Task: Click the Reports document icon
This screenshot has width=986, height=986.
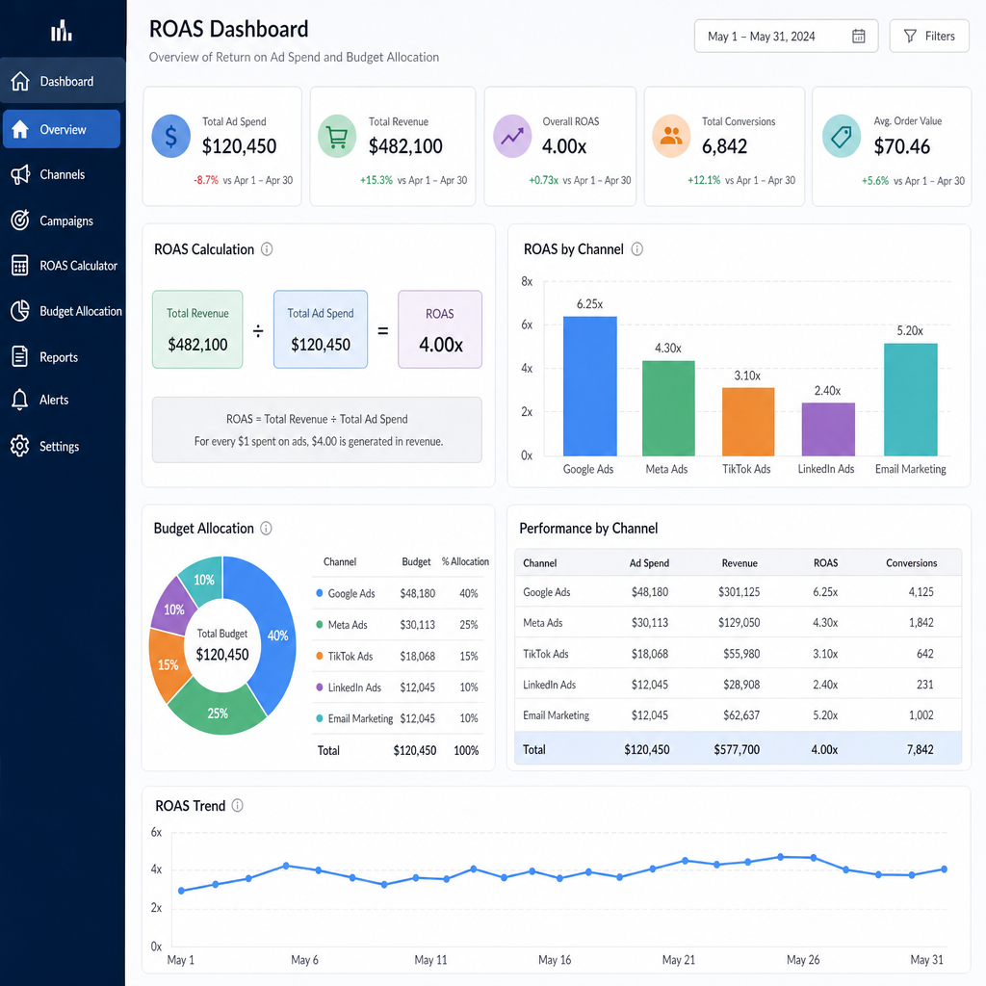Action: click(x=20, y=356)
